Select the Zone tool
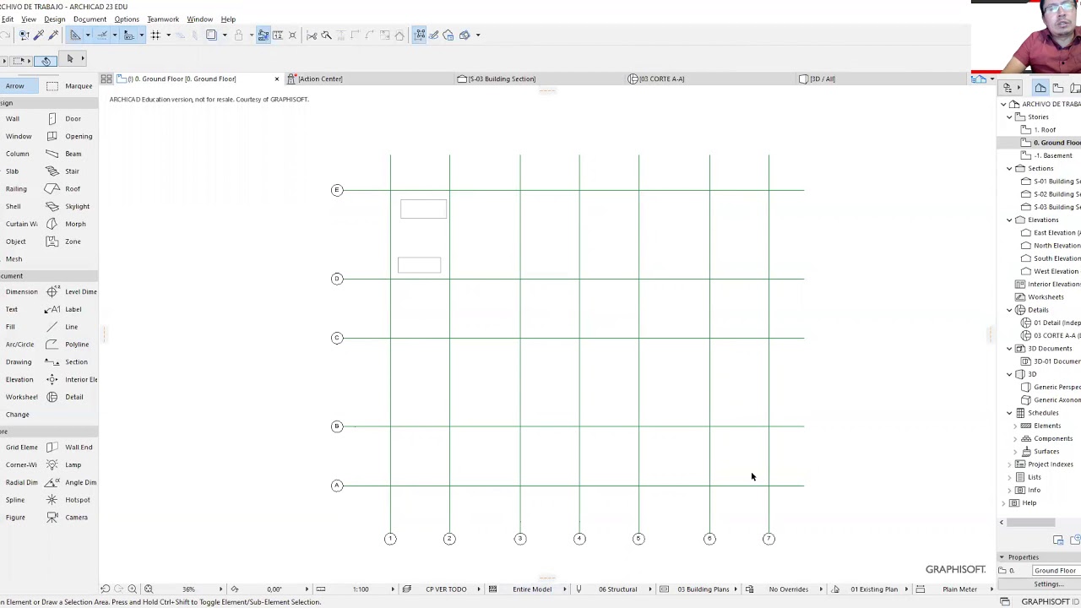The width and height of the screenshot is (1081, 608). (64, 242)
